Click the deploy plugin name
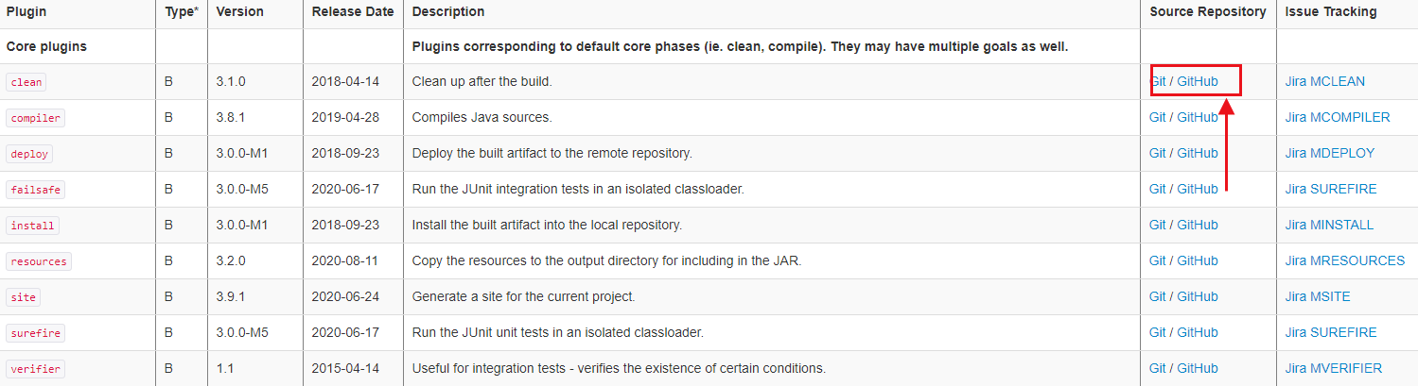 30,154
